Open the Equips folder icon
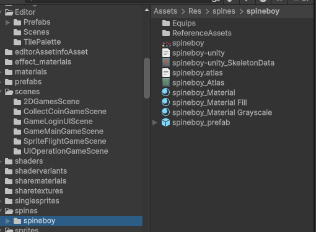This screenshot has width=316, height=232. point(166,23)
